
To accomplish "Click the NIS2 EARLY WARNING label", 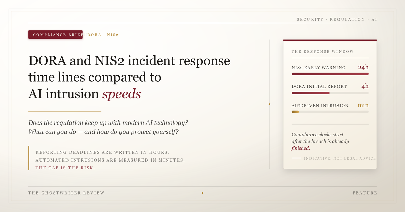I will coord(319,68).
